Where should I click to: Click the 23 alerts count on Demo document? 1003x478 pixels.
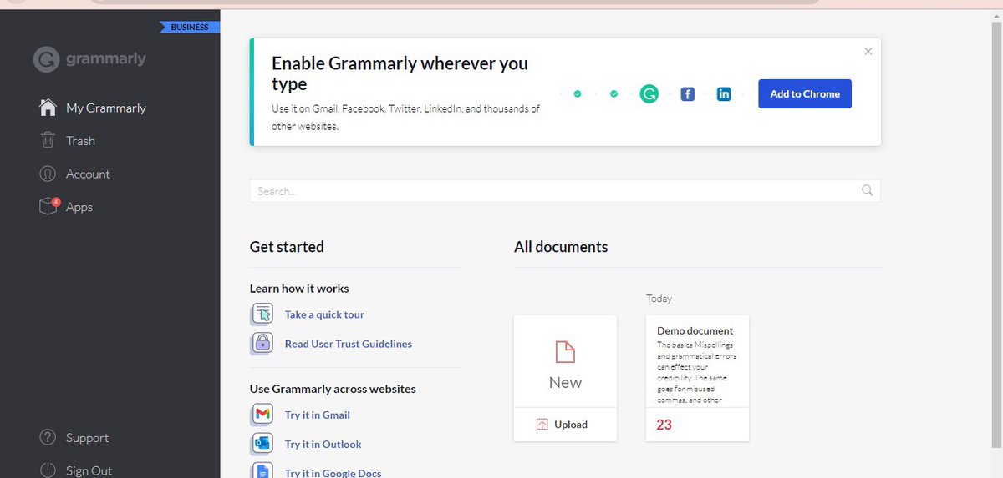[x=664, y=425]
